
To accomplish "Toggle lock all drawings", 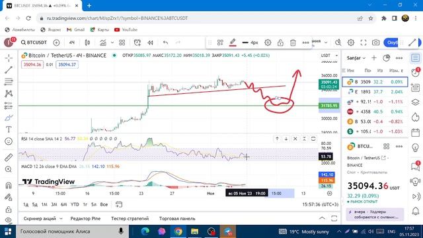I will [x=9, y=209].
